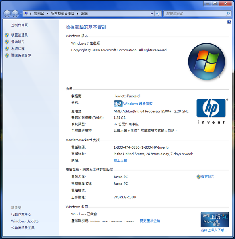Select the Windows 7 旗艦版 edition text
Screen dimensions: 235x239
coord(85,43)
